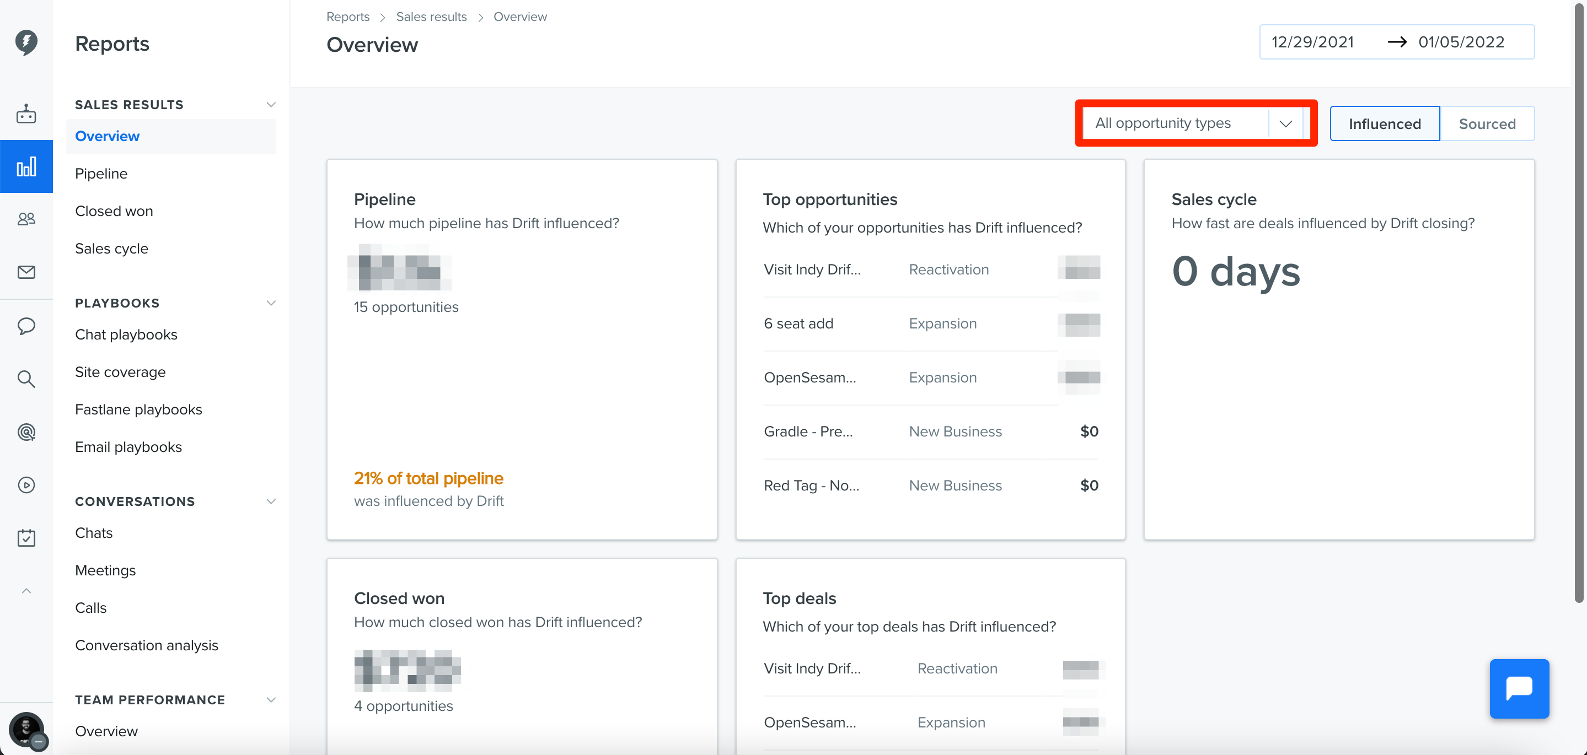Viewport: 1587px width, 755px height.
Task: Collapse the Sales Results section
Action: pos(270,105)
